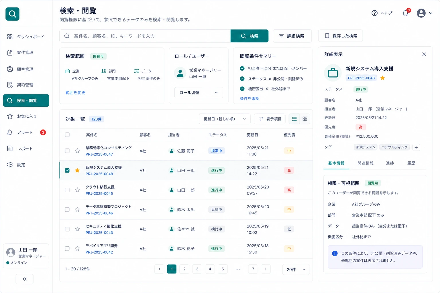Screen dimensions: 440x293
Task: Uncheck the 新規システム導入支援 row checkbox
Action: [67, 170]
